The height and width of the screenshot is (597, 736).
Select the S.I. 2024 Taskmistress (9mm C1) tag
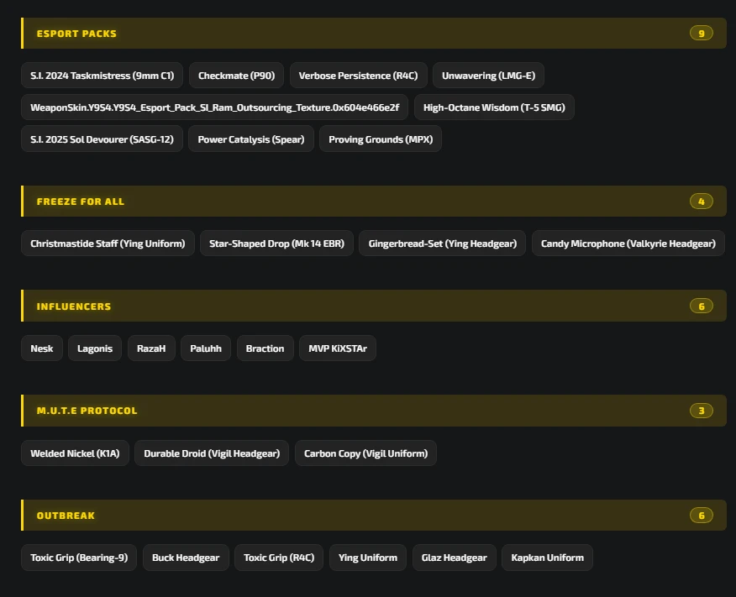pyautogui.click(x=102, y=76)
